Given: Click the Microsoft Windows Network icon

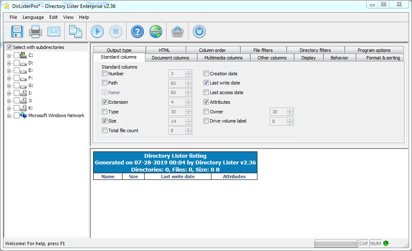Looking at the screenshot, I should click(23, 115).
